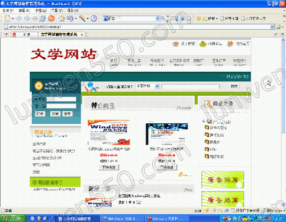Open the bookmarks folder dropdown in toolbar
This screenshot has width=286, height=222.
(x=210, y=18)
